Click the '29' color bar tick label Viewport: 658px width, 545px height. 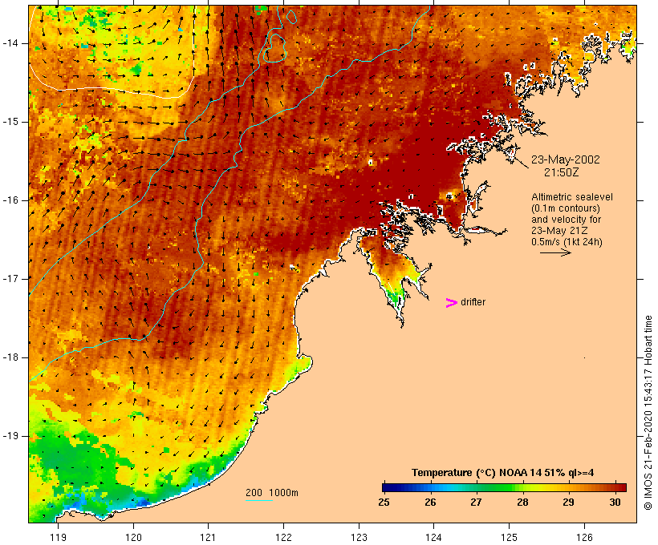(x=568, y=502)
